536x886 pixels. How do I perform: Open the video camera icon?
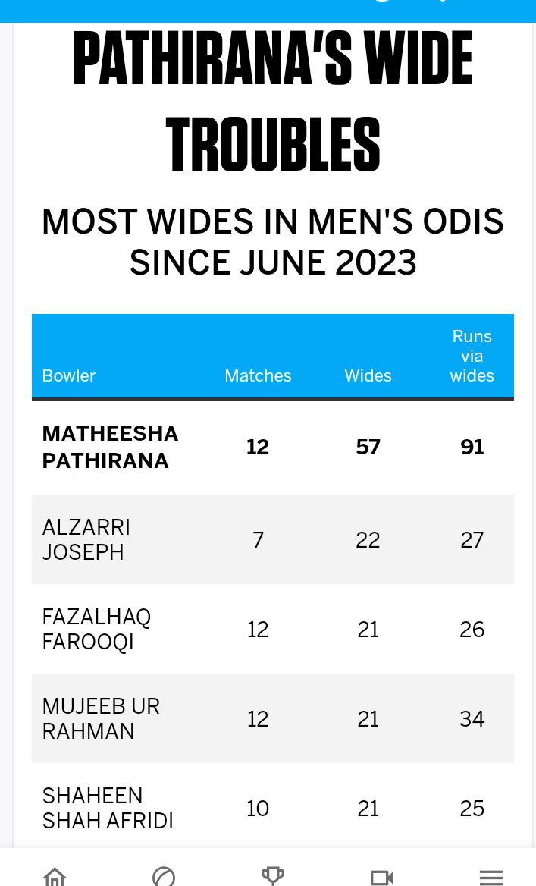point(382,877)
